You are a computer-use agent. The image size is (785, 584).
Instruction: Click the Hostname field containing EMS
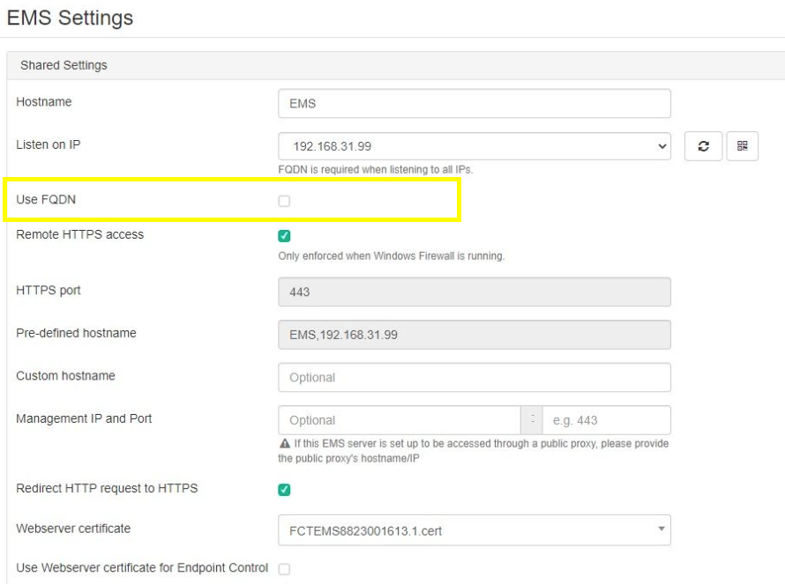pyautogui.click(x=474, y=103)
